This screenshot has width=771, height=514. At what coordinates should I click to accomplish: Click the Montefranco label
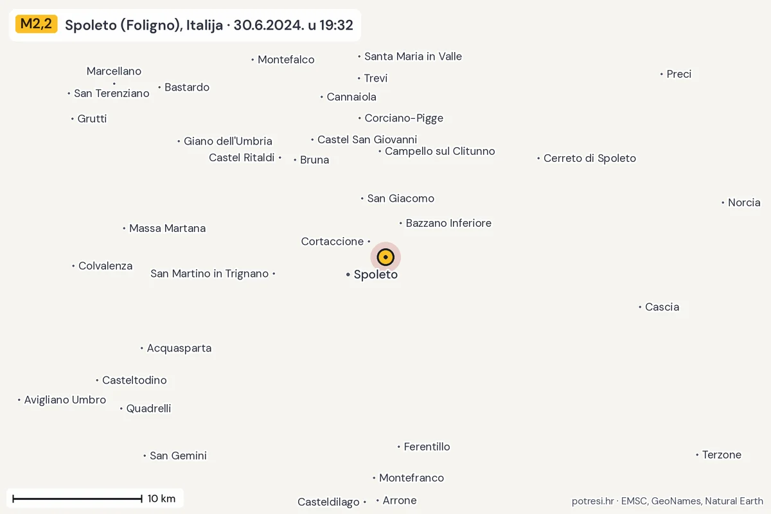tap(411, 478)
